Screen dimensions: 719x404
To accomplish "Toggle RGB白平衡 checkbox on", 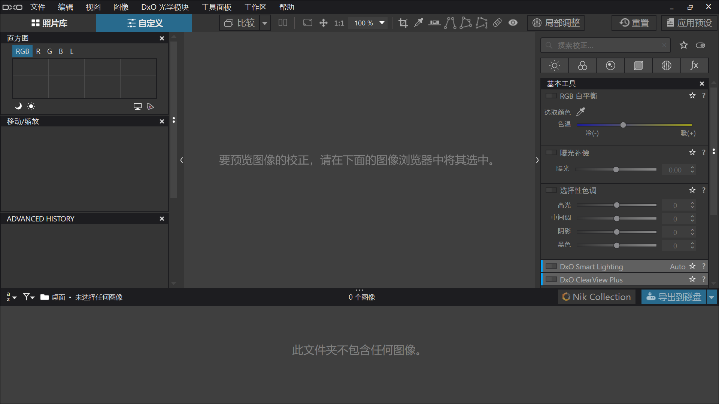I will click(550, 96).
